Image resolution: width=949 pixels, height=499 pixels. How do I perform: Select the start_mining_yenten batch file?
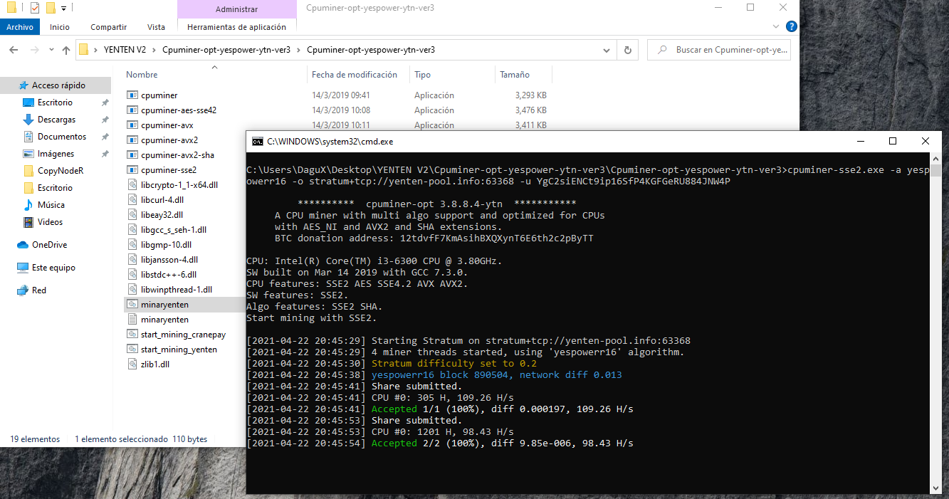pos(179,350)
